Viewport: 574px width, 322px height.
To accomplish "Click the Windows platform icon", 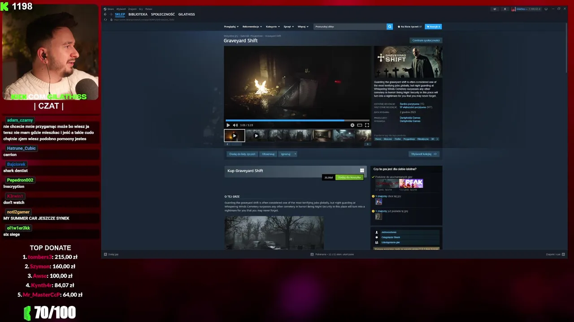I will click(362, 170).
